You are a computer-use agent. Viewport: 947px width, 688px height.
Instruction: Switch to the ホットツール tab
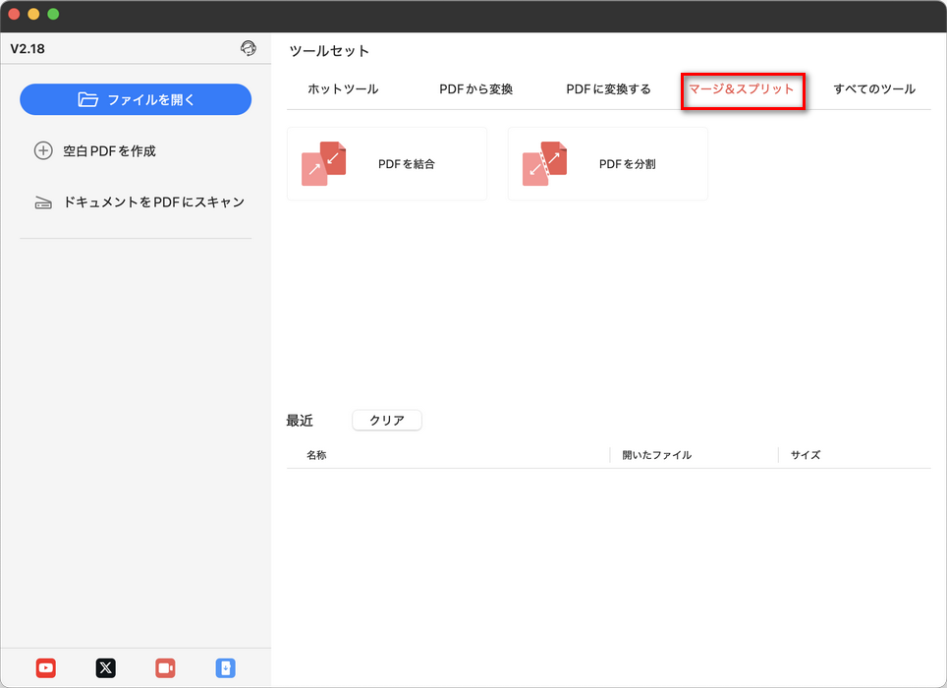click(x=341, y=87)
